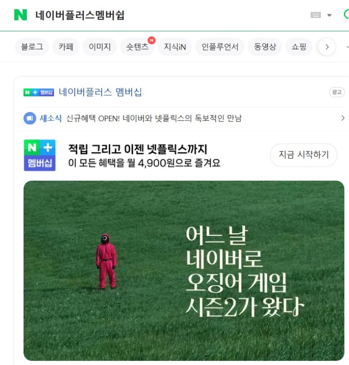Image resolution: width=349 pixels, height=365 pixels.
Task: Open the Squid Game season 2 banner image
Action: tap(184, 271)
